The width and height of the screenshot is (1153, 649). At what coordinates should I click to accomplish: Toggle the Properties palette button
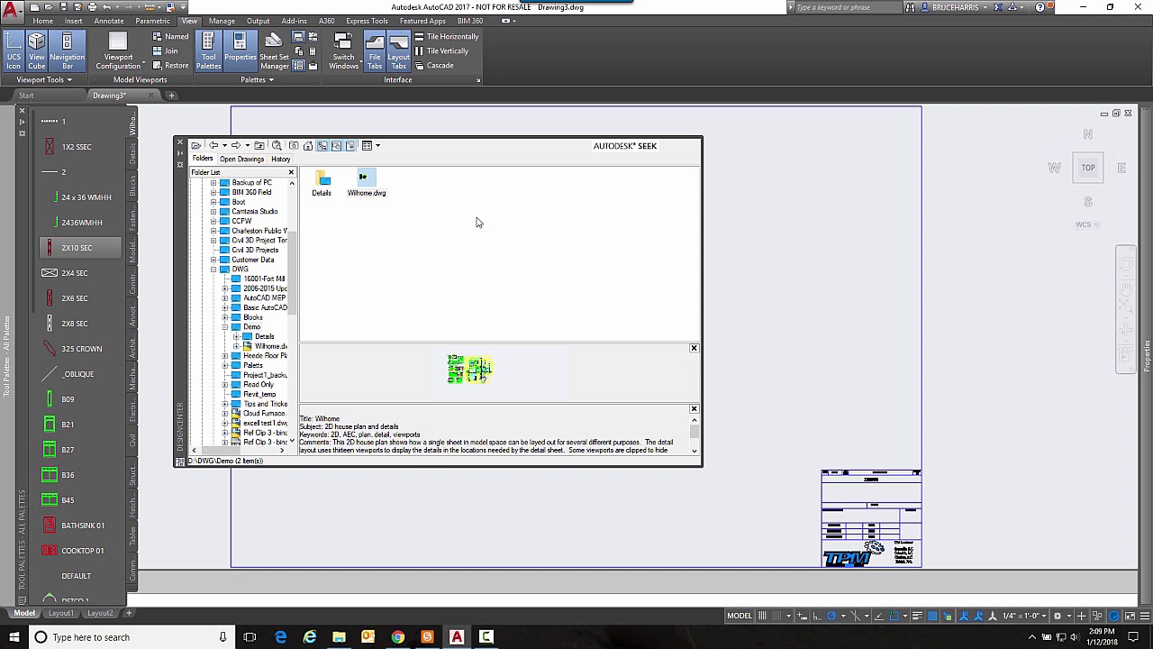click(x=240, y=50)
